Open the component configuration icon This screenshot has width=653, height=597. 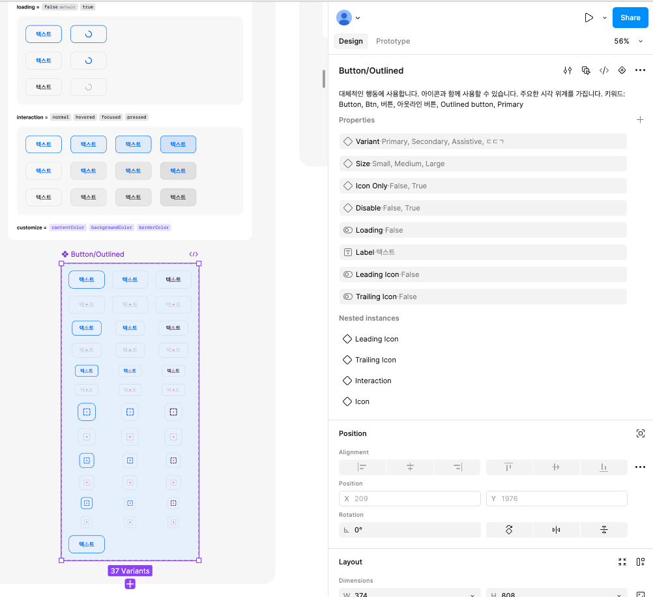567,70
